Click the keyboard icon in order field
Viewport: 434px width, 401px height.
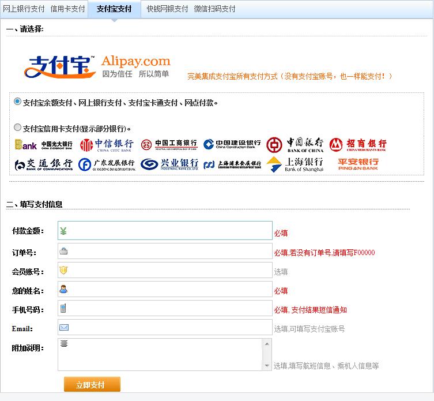click(x=63, y=251)
